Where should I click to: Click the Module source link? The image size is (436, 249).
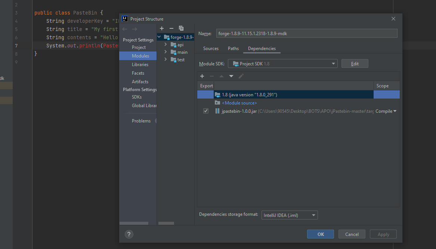[x=239, y=103]
